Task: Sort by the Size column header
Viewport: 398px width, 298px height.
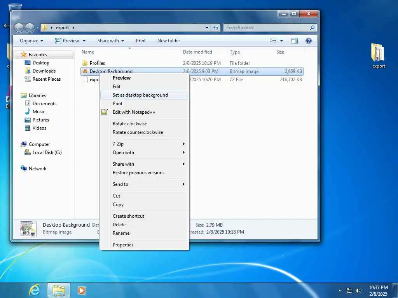Action: (x=289, y=52)
